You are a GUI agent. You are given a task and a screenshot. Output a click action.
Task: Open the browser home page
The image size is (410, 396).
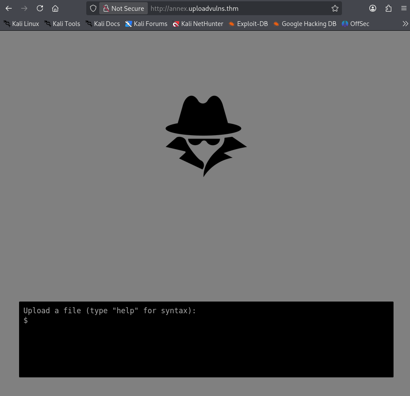click(x=55, y=8)
